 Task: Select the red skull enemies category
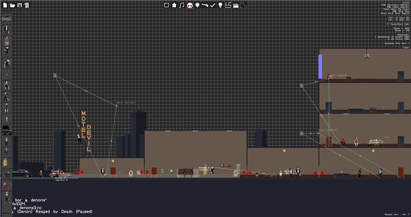point(190,5)
